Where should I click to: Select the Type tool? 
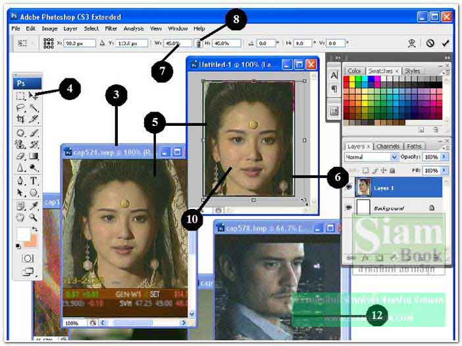coord(34,181)
